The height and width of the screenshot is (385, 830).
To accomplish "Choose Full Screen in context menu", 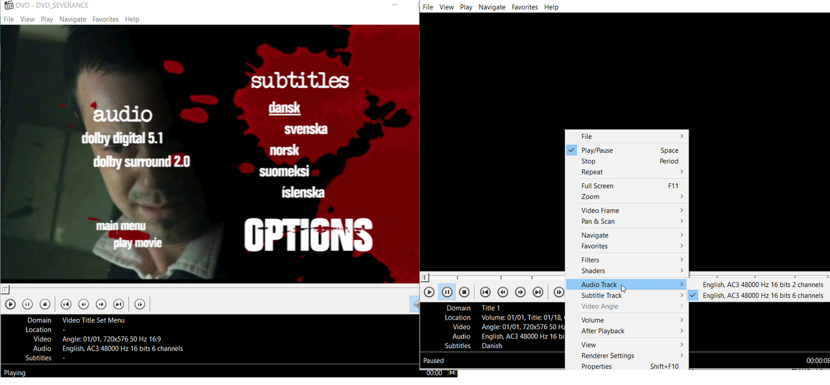I will [626, 186].
